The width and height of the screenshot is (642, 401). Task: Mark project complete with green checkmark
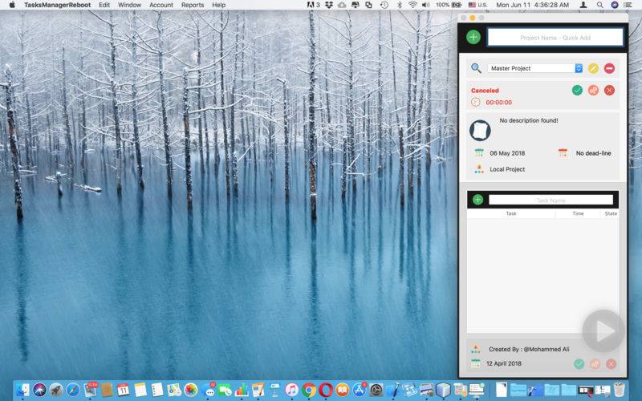click(x=577, y=91)
